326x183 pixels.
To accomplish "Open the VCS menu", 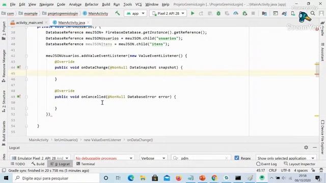I will pyautogui.click(x=139, y=4).
